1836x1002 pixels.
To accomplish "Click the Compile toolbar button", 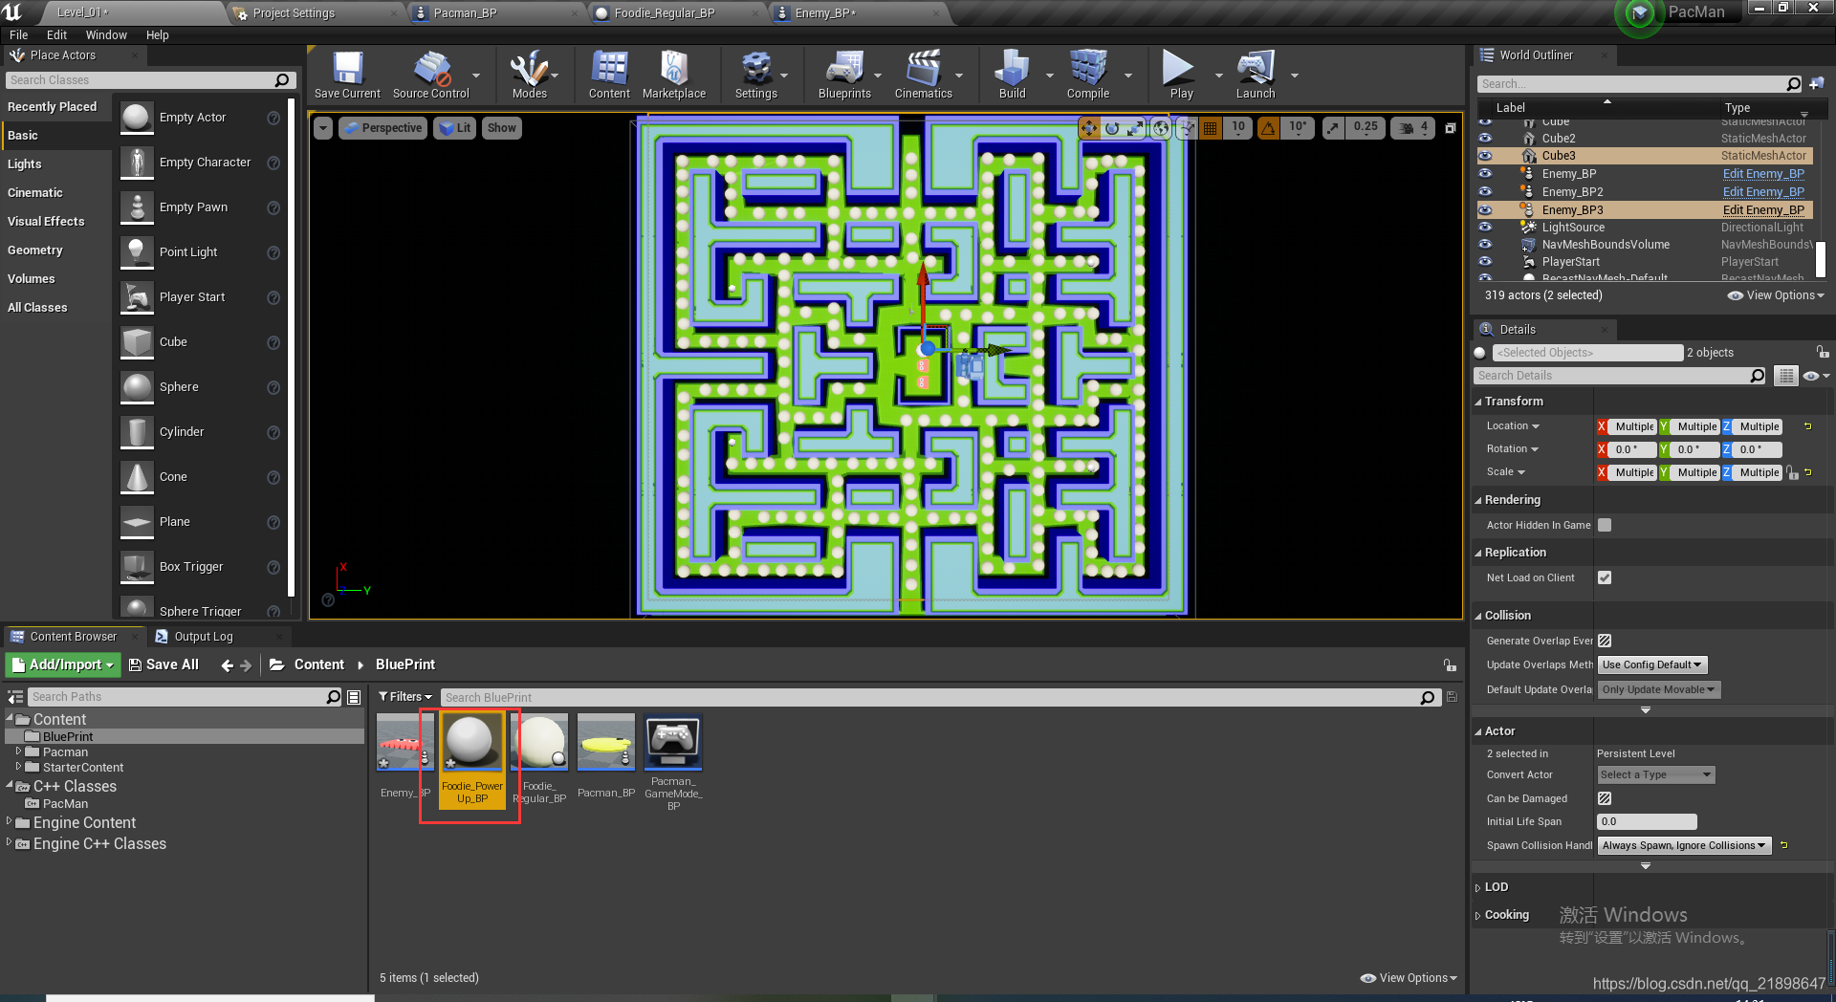I will point(1088,76).
